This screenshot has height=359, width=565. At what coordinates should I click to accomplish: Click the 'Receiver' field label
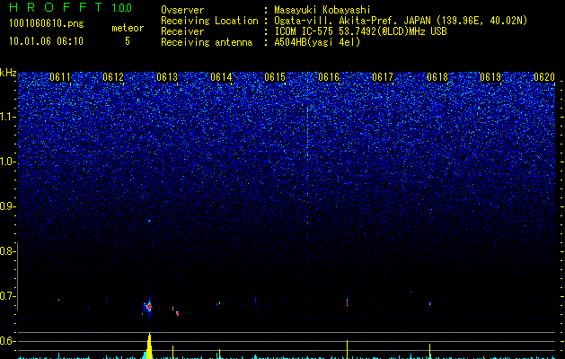[x=182, y=31]
